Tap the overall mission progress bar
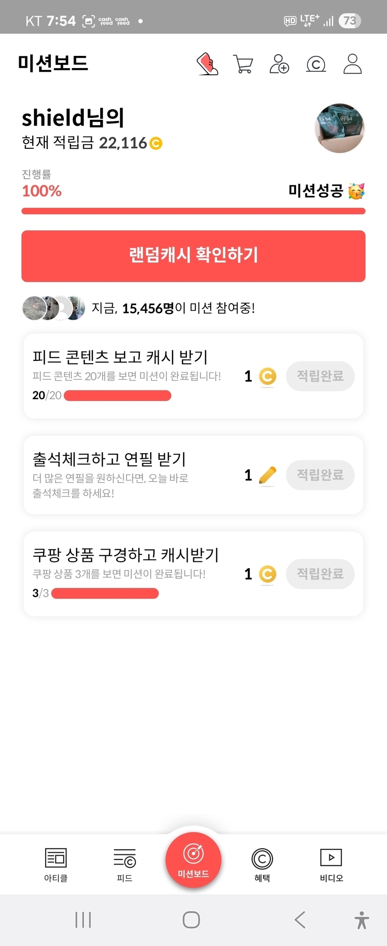387x946 pixels. 193,211
